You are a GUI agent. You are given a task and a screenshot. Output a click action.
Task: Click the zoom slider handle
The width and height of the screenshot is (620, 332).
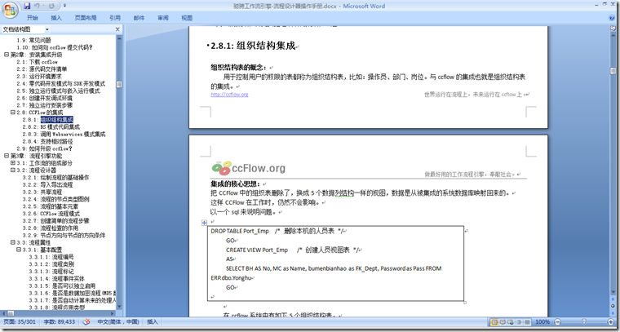[583, 322]
